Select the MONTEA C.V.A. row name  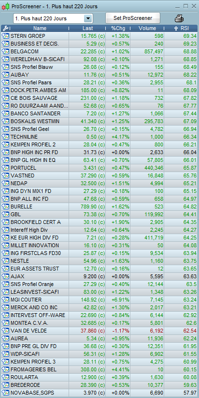[x=29, y=323]
